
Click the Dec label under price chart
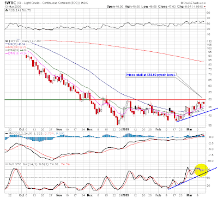90,129
